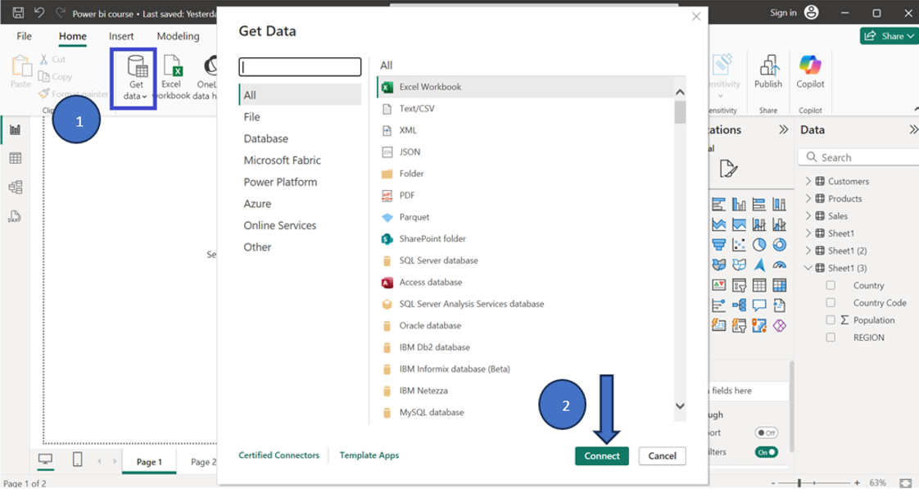Collapse the Sheet1 (3) table
Viewport: 919px width, 489px height.
tap(808, 267)
